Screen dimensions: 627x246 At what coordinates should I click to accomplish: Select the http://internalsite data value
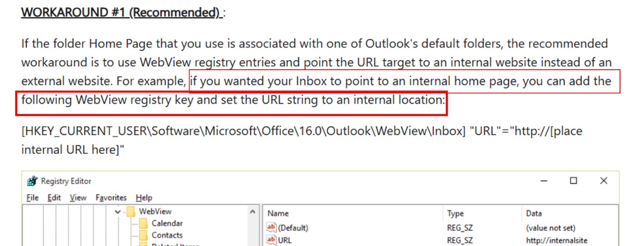(556, 241)
